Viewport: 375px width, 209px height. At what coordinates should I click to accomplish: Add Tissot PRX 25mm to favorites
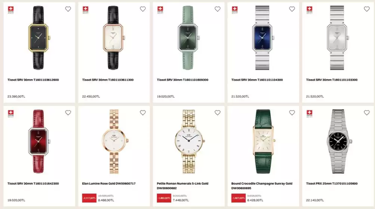coord(367,113)
